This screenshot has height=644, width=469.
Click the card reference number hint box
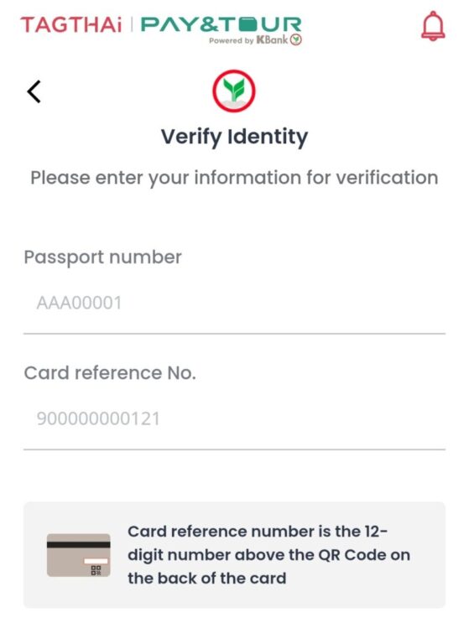[x=234, y=555]
